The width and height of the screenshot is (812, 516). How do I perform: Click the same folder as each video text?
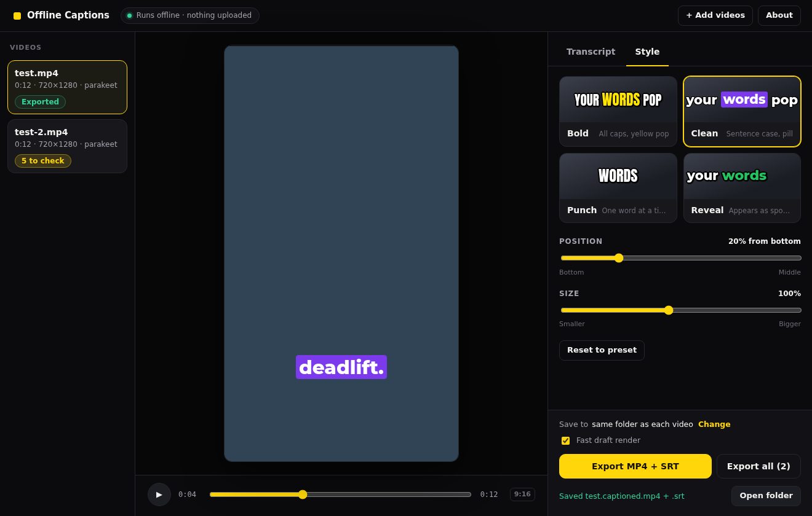pyautogui.click(x=642, y=424)
